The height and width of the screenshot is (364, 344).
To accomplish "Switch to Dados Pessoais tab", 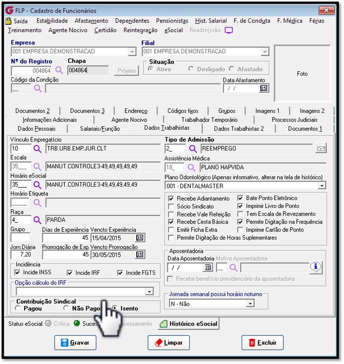I will tap(37, 128).
